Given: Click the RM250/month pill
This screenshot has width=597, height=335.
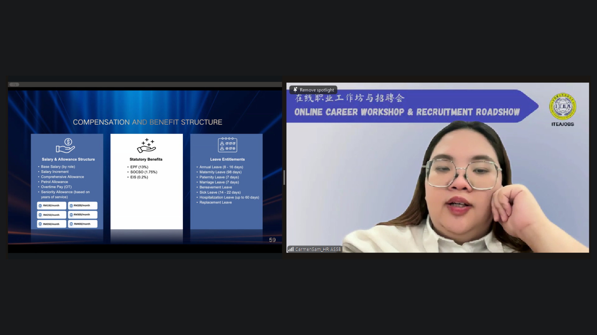Looking at the screenshot, I should [52, 215].
